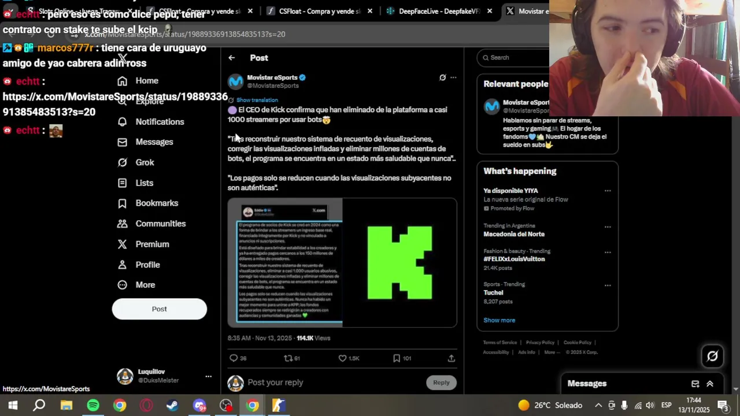Expand the Messages drawer
This screenshot has width=740, height=416.
tap(710, 384)
